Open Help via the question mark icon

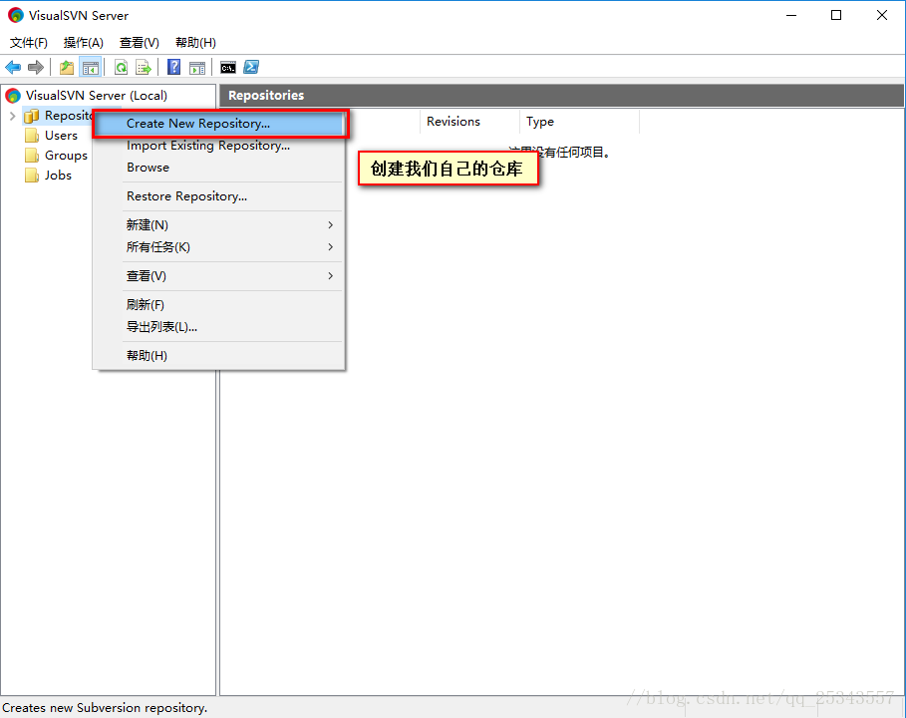173,68
